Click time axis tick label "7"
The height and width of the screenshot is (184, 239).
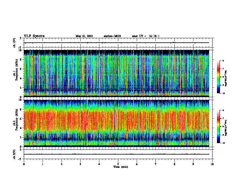(x=156, y=164)
